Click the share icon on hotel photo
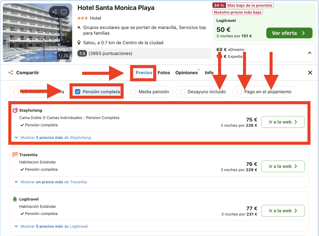 55,12
